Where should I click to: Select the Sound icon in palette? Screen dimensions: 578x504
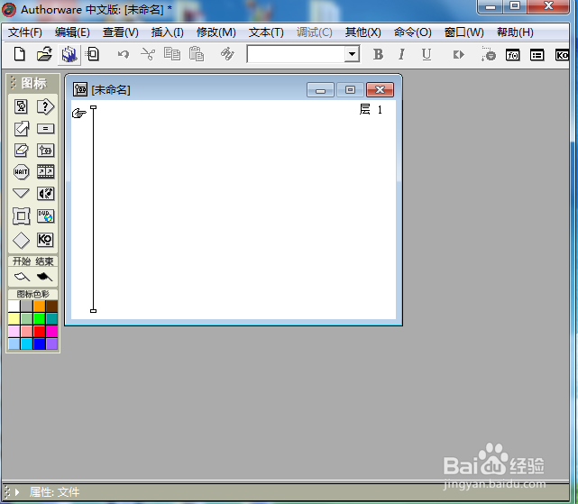(x=45, y=194)
